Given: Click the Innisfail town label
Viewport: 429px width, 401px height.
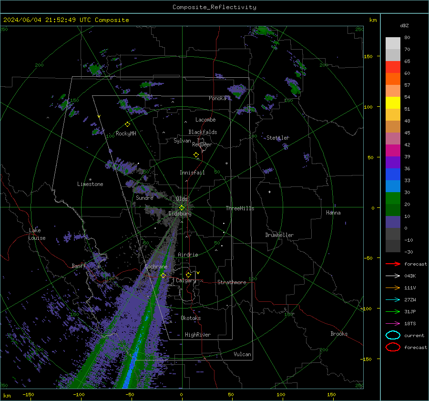Looking at the screenshot, I should 192,173.
